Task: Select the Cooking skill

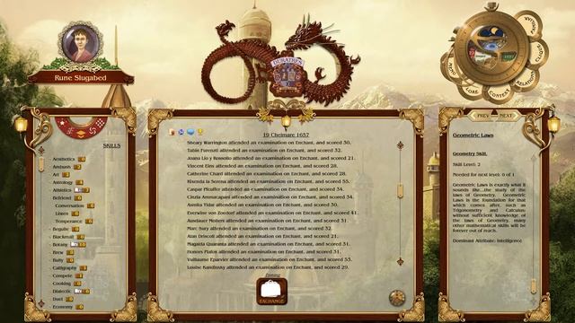Action: pyautogui.click(x=62, y=284)
